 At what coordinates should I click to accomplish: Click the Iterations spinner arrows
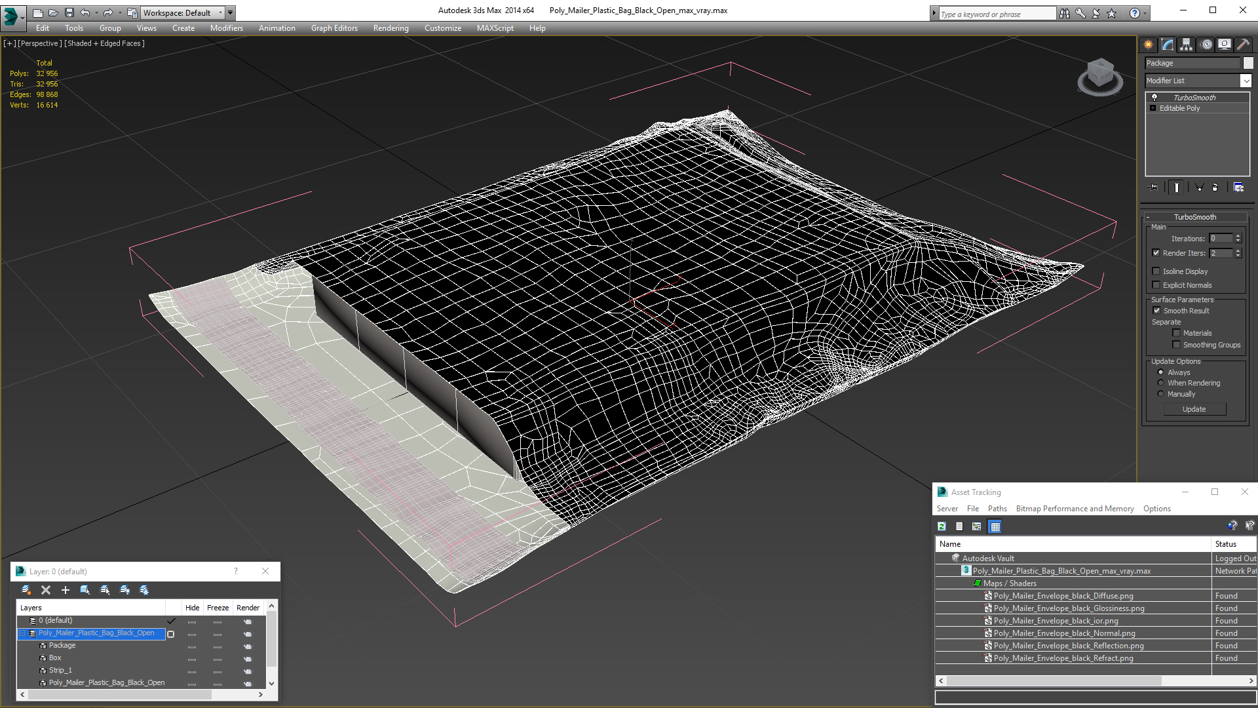pyautogui.click(x=1238, y=239)
